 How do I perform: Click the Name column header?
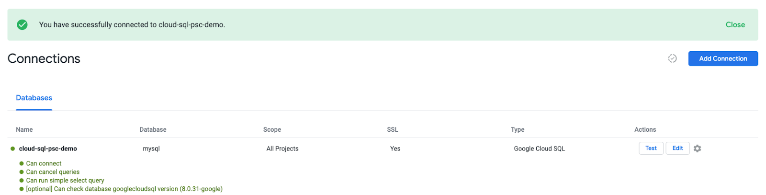point(24,129)
